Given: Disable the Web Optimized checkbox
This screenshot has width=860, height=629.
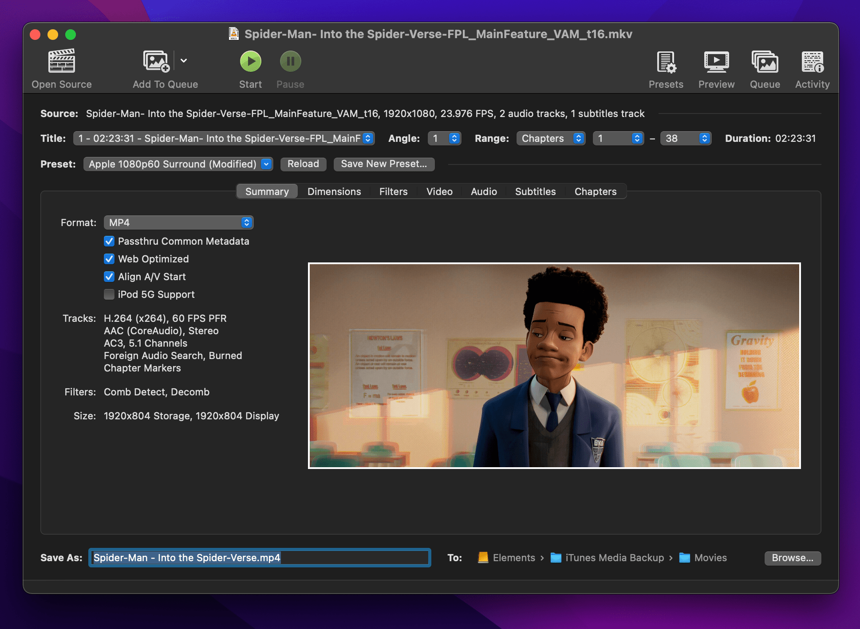Looking at the screenshot, I should click(x=109, y=259).
